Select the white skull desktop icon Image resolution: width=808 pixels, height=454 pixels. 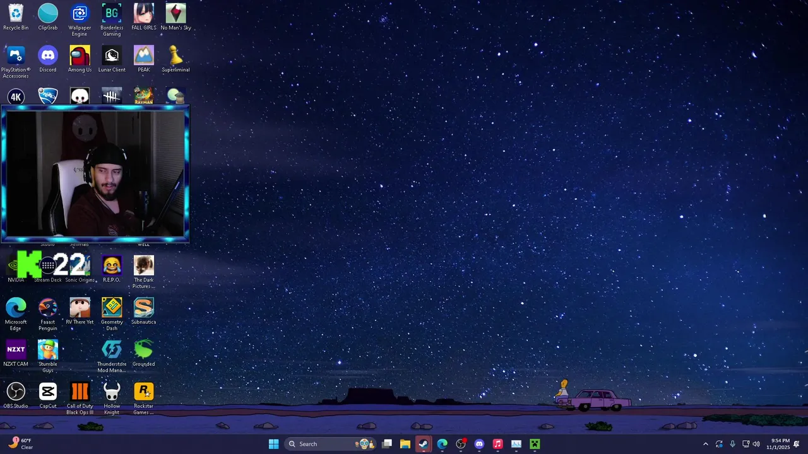point(80,96)
